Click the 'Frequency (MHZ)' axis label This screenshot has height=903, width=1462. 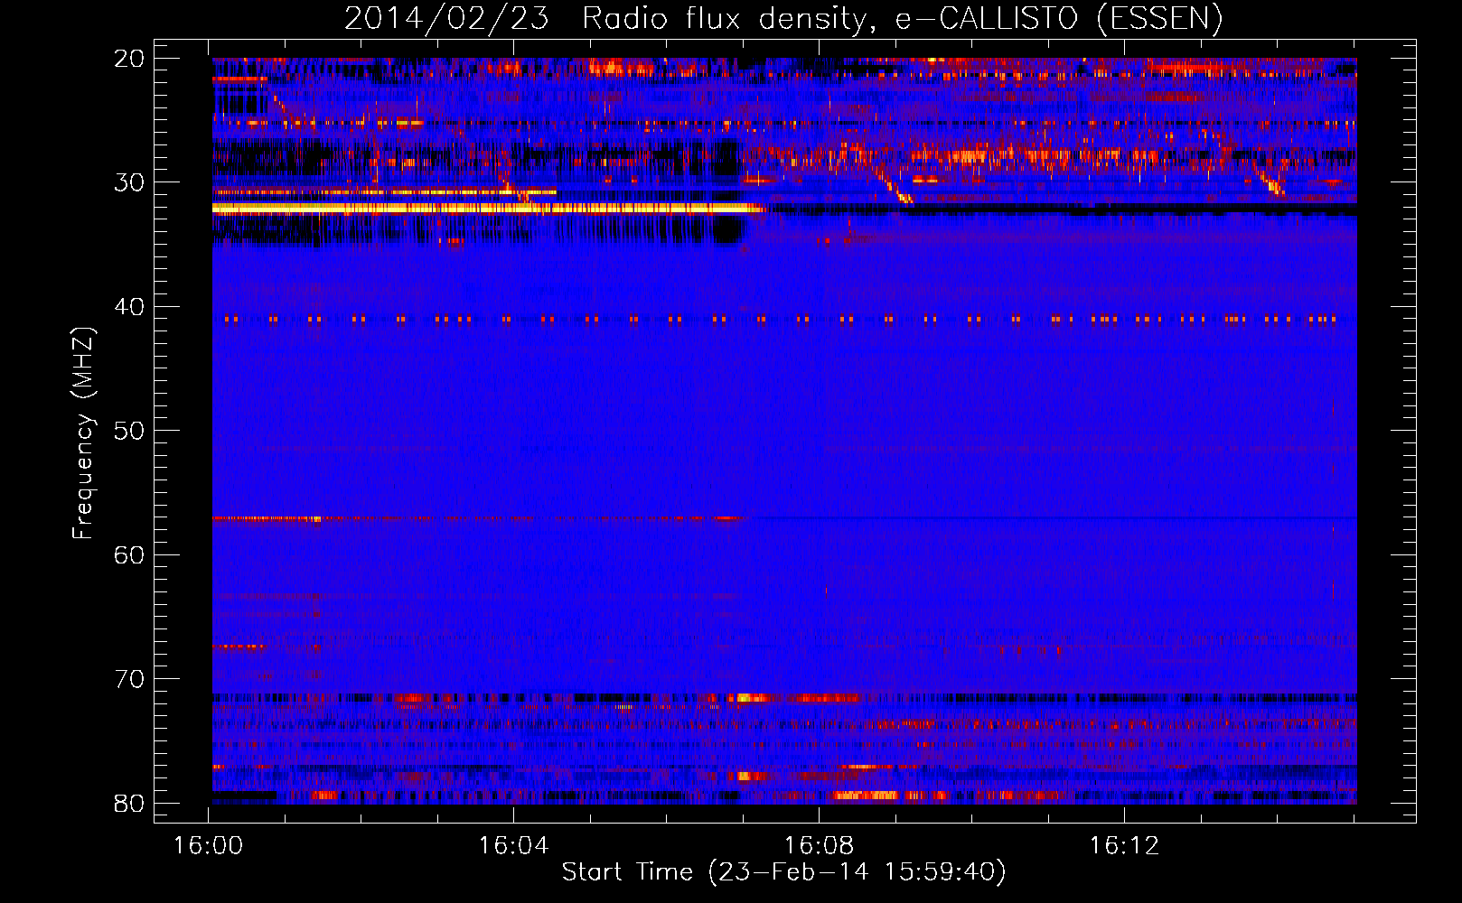point(83,433)
